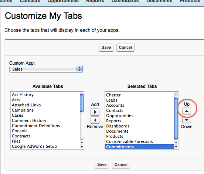The image size is (204, 174).
Task: Select Google AdWords Setup available tab
Action: (x=34, y=146)
